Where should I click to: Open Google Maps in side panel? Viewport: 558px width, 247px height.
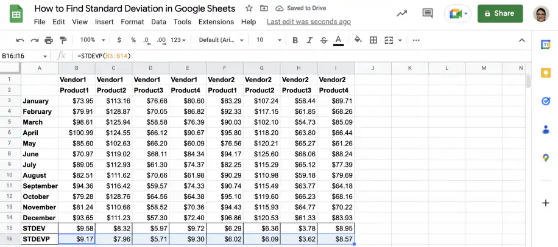click(546, 158)
